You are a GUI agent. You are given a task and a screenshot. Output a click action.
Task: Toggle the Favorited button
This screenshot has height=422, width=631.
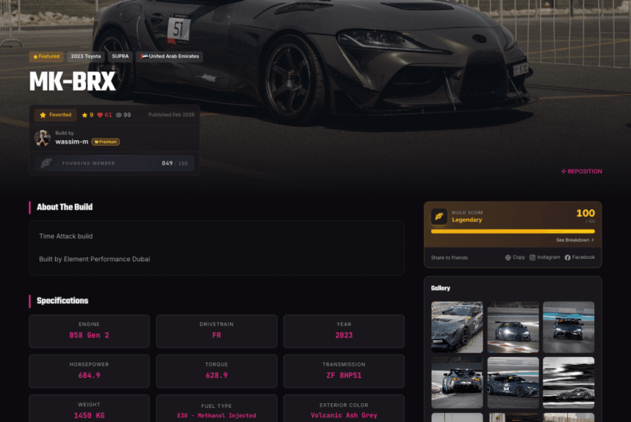click(x=56, y=115)
